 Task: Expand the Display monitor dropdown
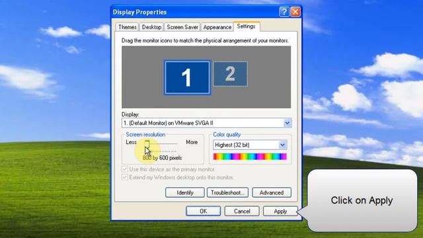point(288,123)
